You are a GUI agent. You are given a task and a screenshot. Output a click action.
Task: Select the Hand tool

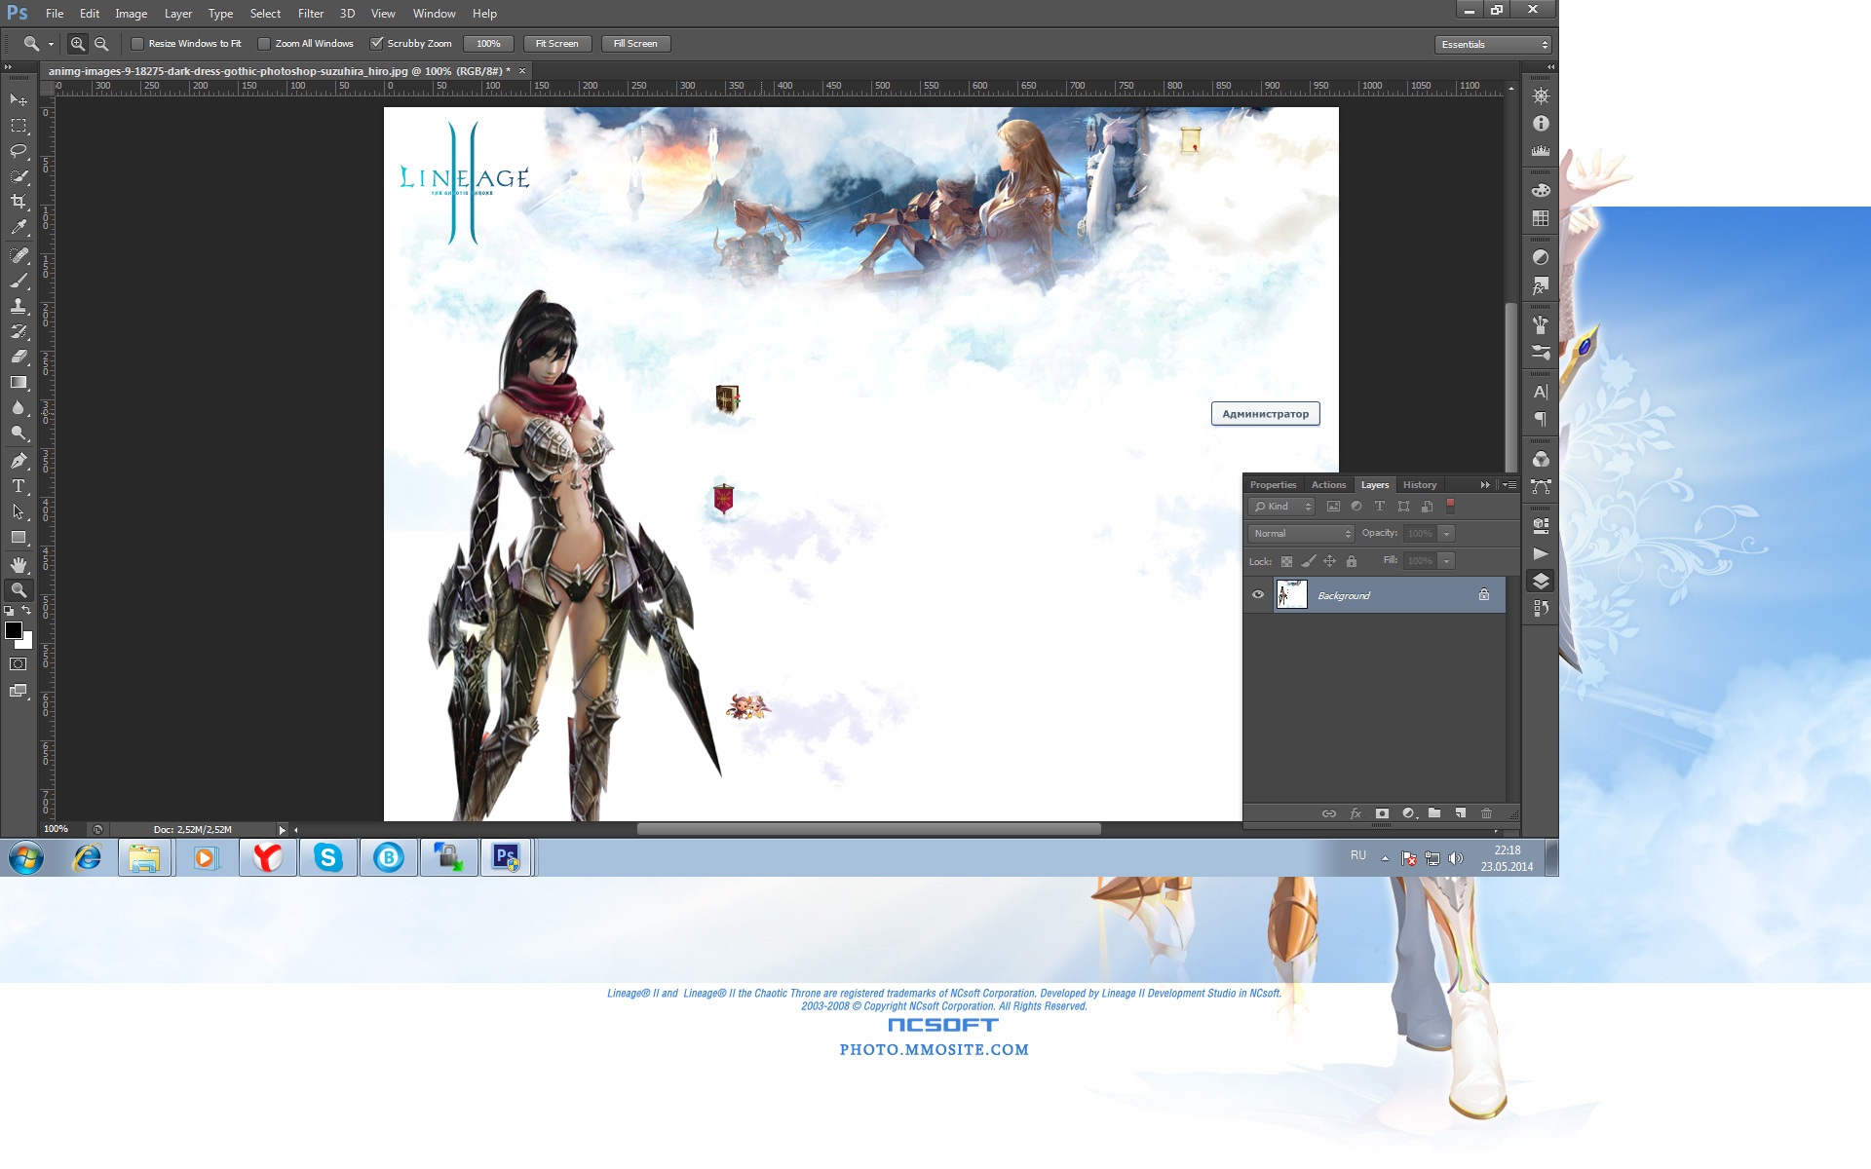(19, 565)
